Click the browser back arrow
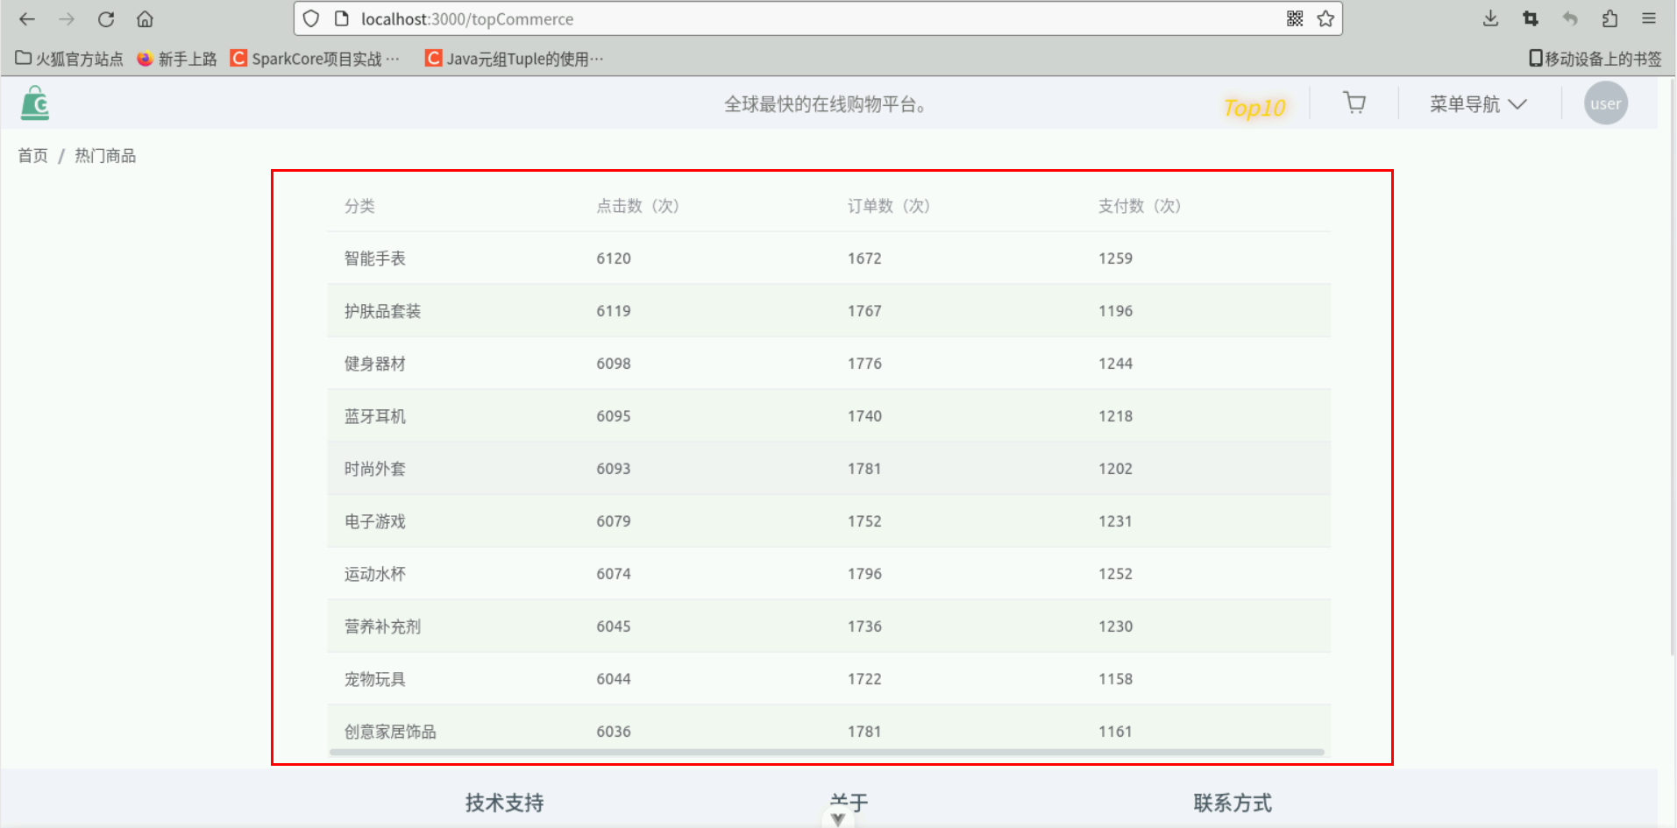 (x=27, y=18)
